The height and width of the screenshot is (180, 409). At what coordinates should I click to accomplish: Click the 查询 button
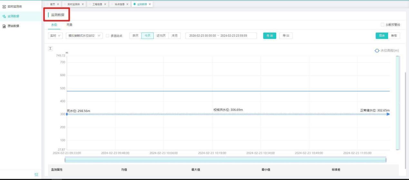pyautogui.click(x=270, y=36)
